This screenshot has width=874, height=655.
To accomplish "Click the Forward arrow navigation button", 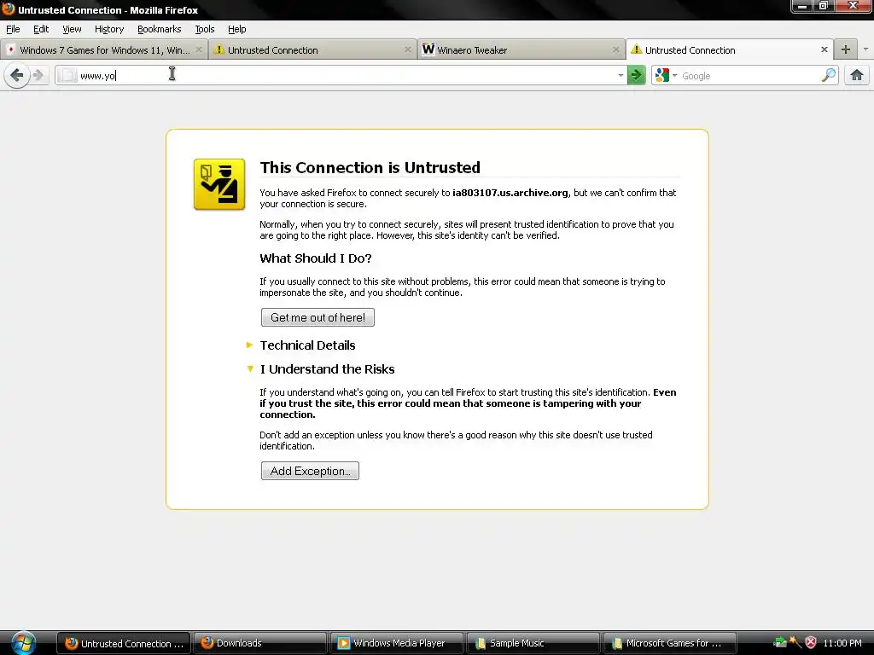I will point(38,75).
